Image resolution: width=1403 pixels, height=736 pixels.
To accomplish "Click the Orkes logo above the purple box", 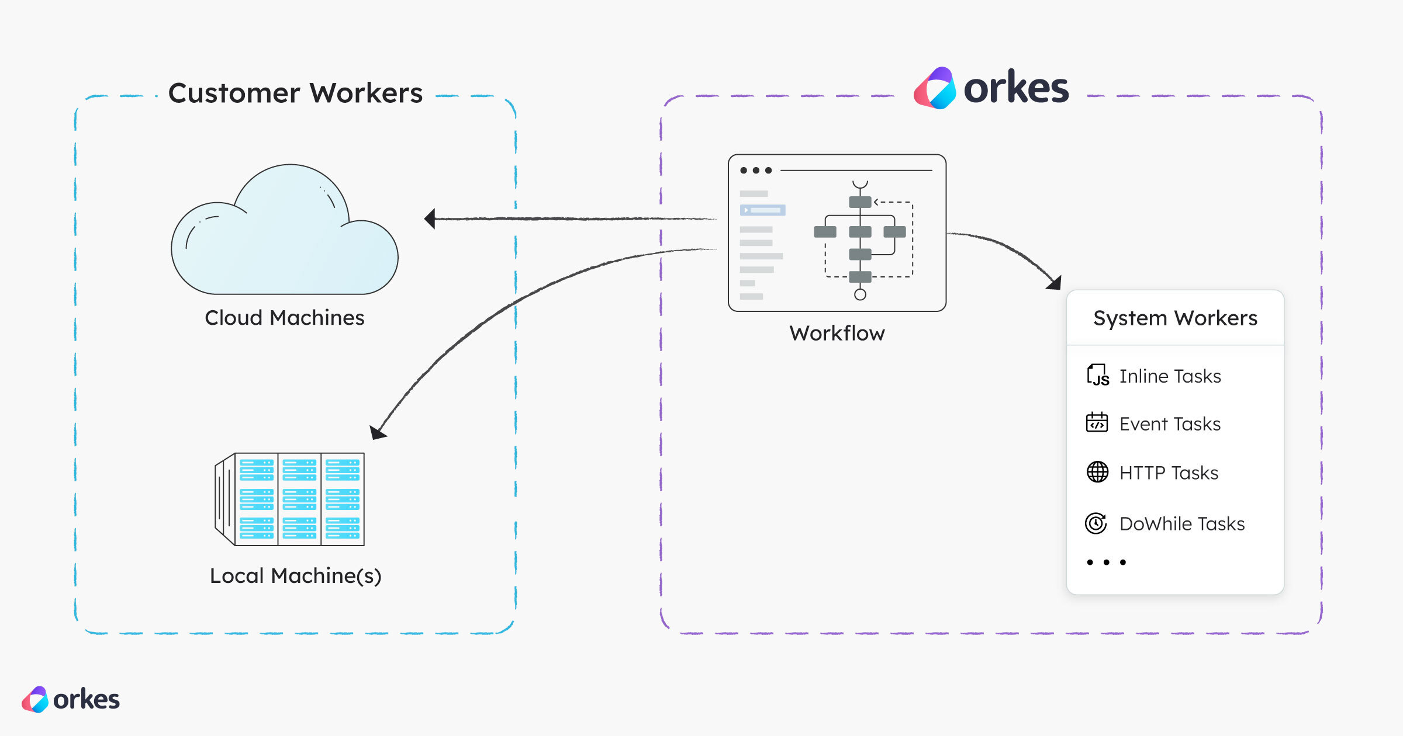I will 991,88.
